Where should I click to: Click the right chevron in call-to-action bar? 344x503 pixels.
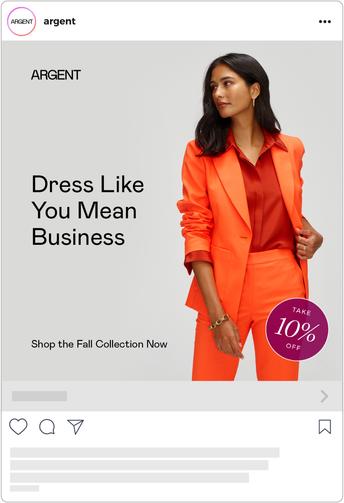[324, 396]
